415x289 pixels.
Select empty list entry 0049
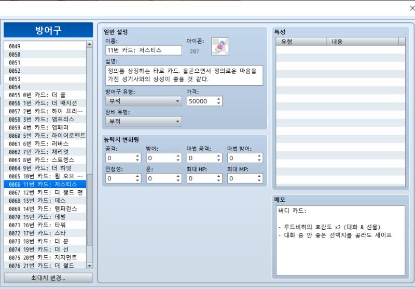(45, 46)
